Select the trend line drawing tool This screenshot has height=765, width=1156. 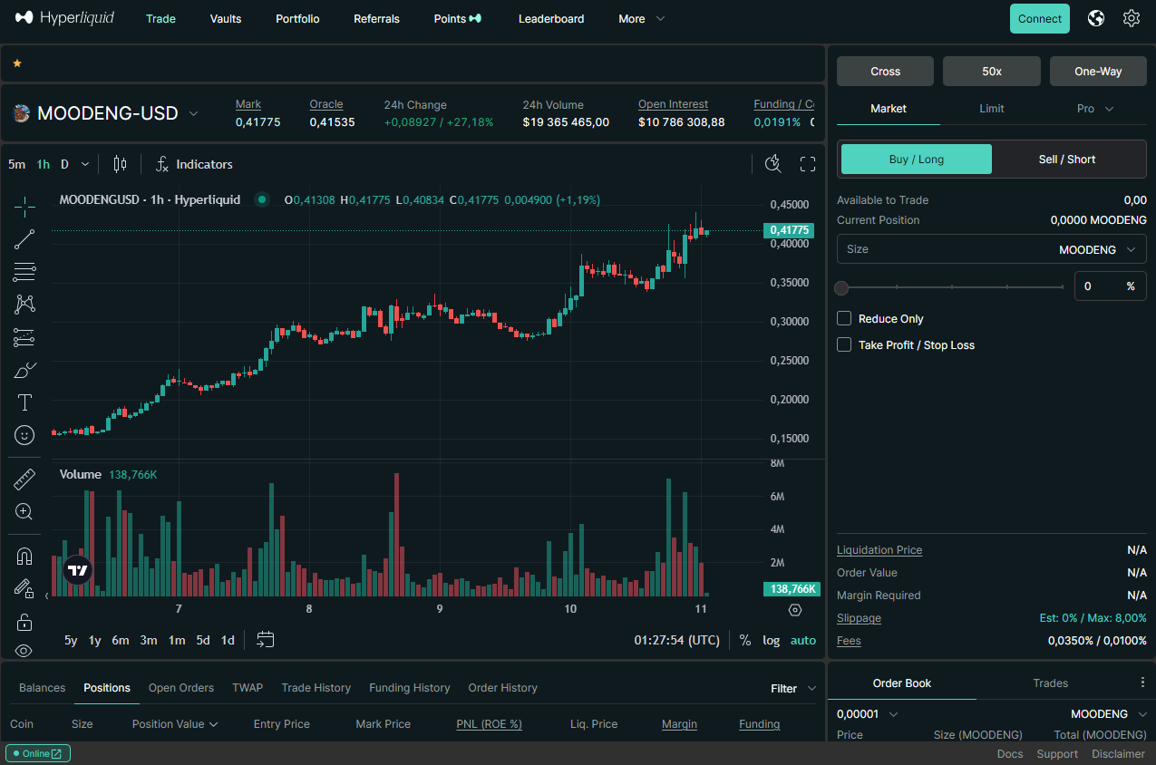[x=24, y=239]
